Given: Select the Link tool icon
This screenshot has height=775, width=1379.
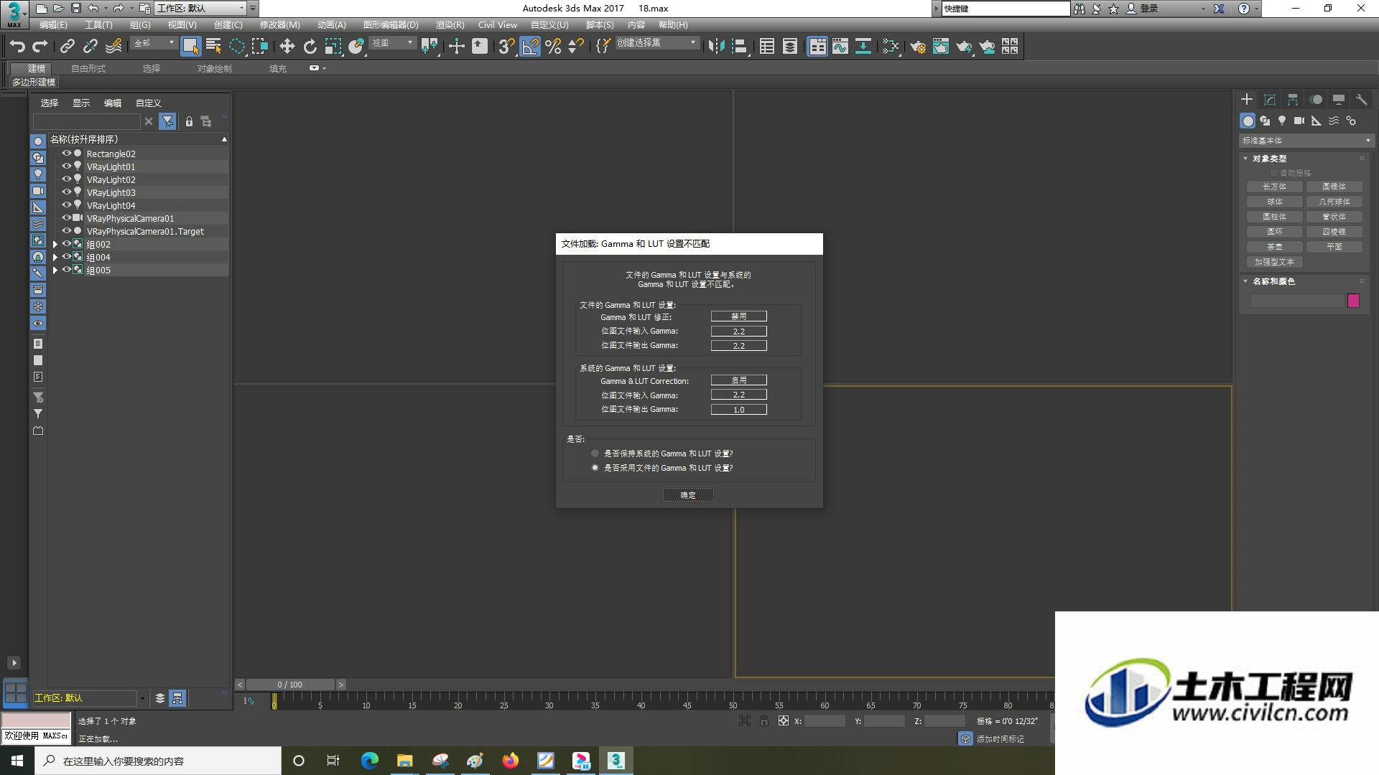Looking at the screenshot, I should 68,47.
